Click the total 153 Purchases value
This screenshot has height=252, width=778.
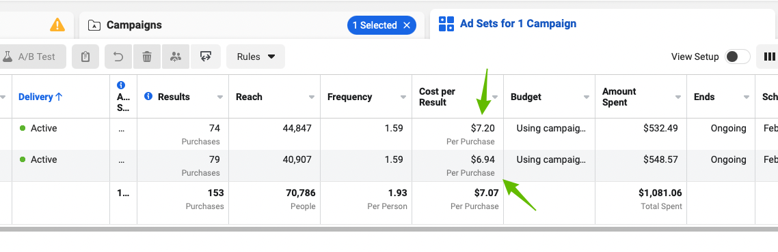point(216,193)
